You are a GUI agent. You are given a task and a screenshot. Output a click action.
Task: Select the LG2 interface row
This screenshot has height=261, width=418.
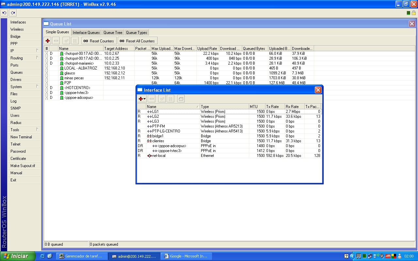tap(229, 116)
